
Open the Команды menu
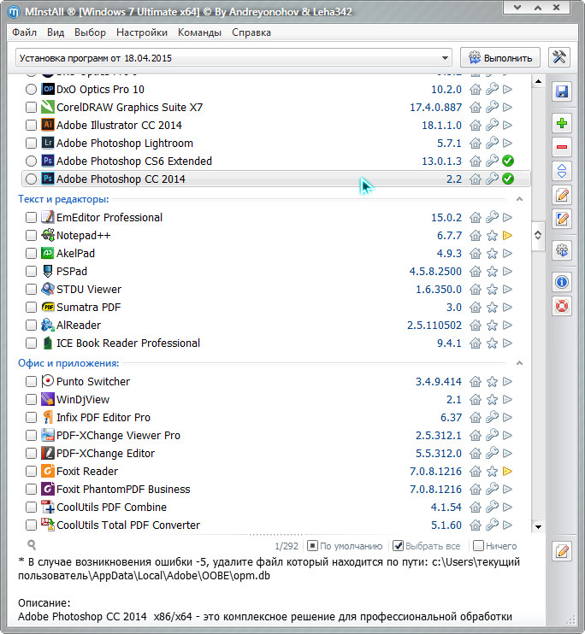(199, 32)
